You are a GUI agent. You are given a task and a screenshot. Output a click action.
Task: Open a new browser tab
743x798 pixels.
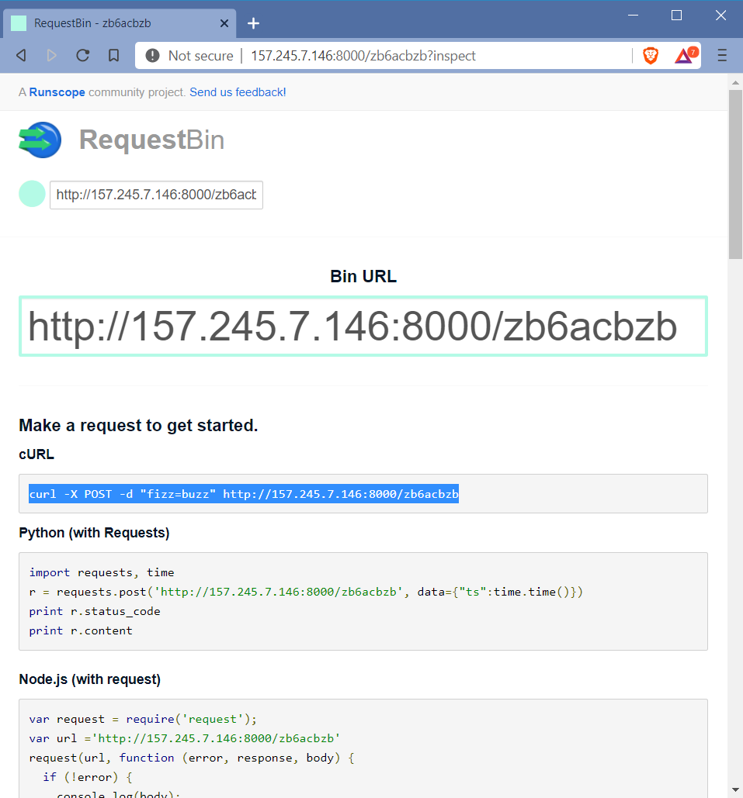pos(253,23)
